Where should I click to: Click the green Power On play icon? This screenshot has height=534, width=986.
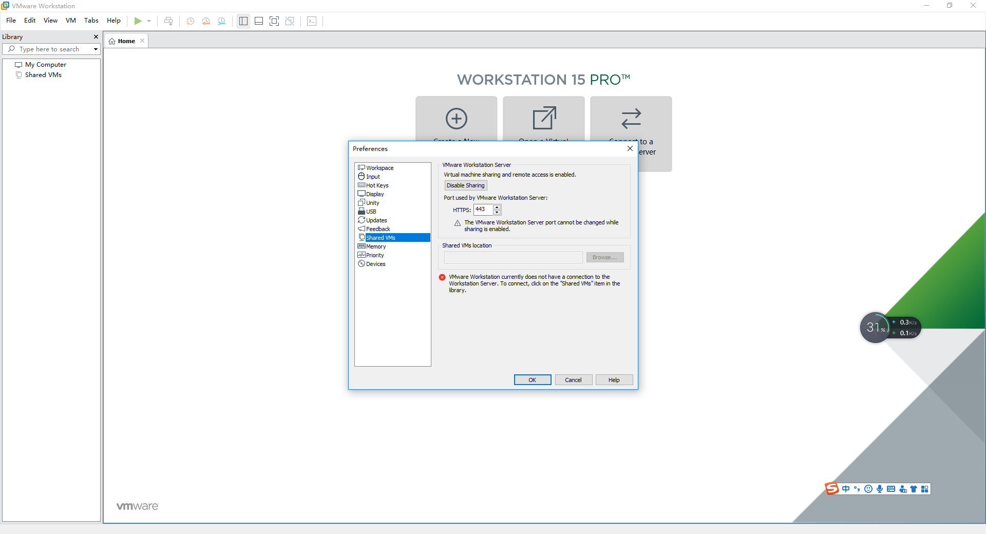pyautogui.click(x=138, y=21)
